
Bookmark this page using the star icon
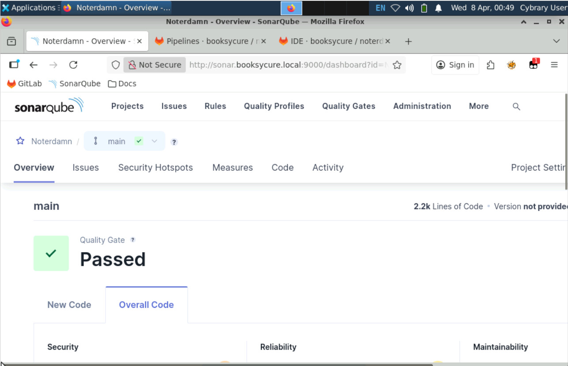[x=397, y=65]
